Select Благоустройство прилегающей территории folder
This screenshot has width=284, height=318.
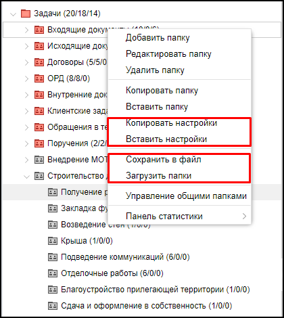[x=156, y=290]
